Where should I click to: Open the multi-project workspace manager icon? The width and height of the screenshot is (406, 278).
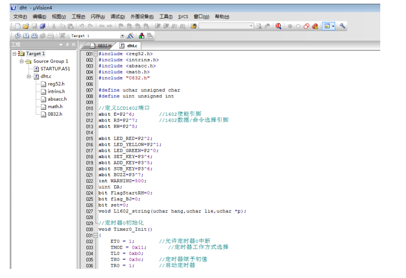point(150,36)
